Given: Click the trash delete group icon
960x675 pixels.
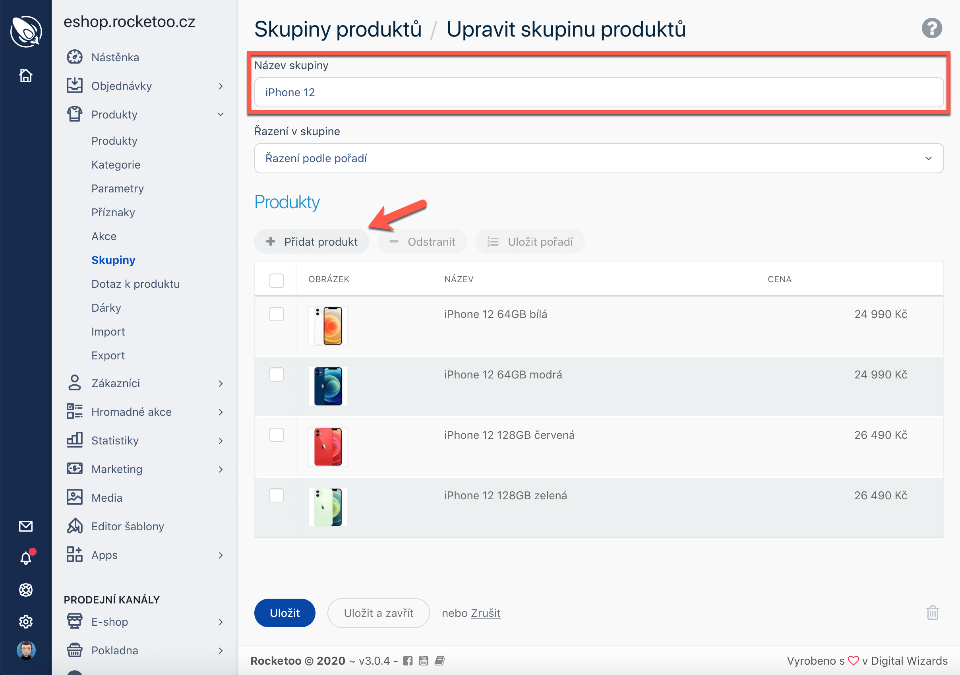Looking at the screenshot, I should coord(933,613).
